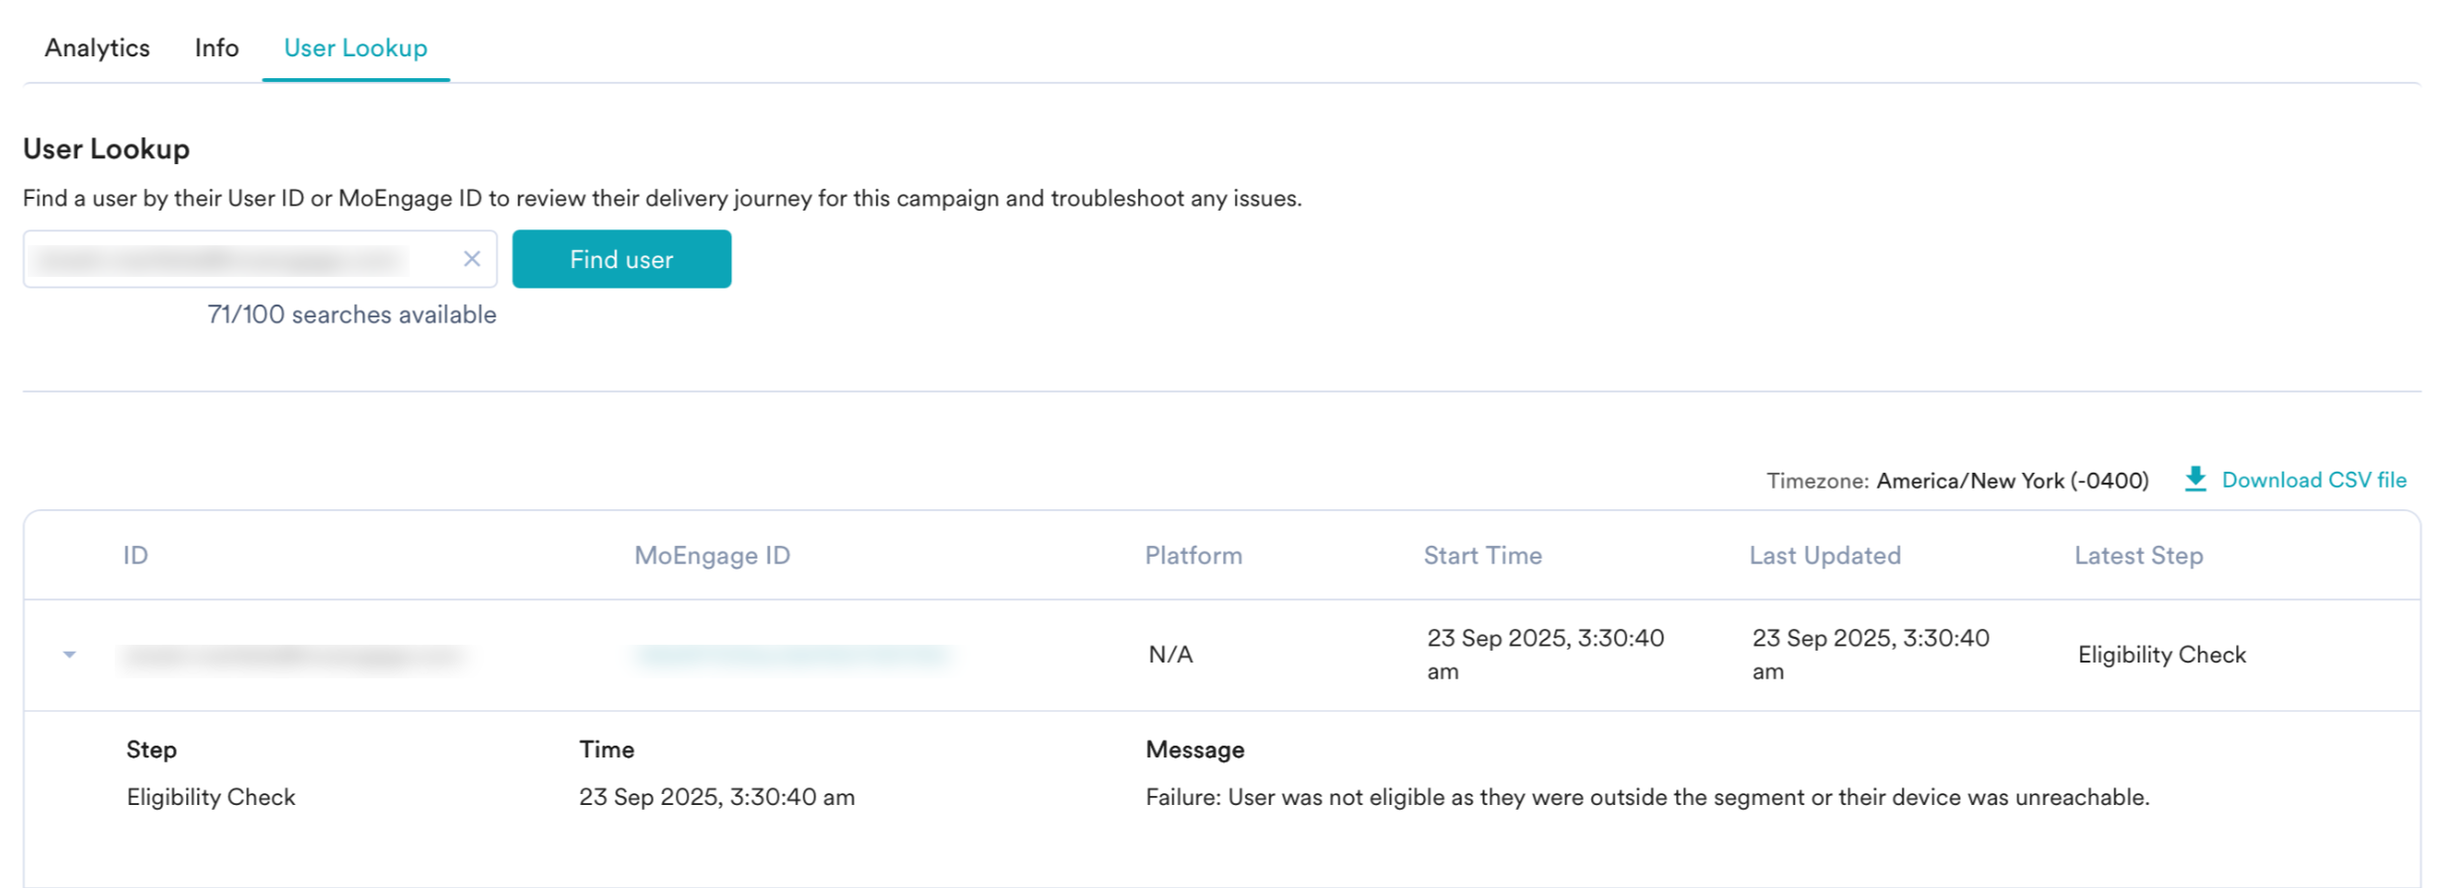Click the Platform column header
Viewport: 2438px width, 888px height.
point(1193,556)
